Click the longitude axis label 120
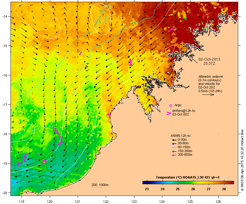Image resolution: width=246 pixels, height=204 pixels. point(50,202)
